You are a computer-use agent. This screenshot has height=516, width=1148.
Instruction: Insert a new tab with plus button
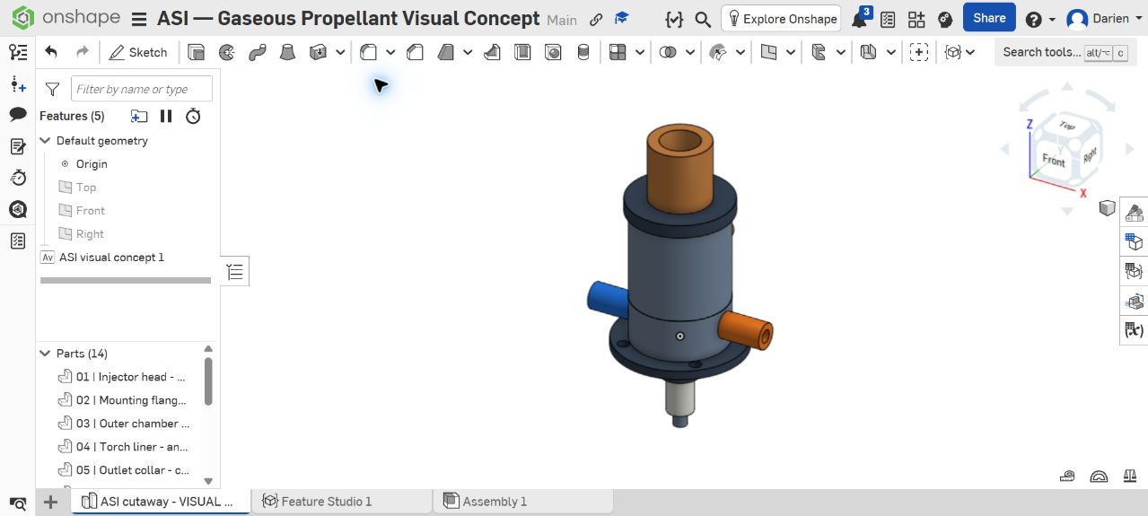[51, 502]
